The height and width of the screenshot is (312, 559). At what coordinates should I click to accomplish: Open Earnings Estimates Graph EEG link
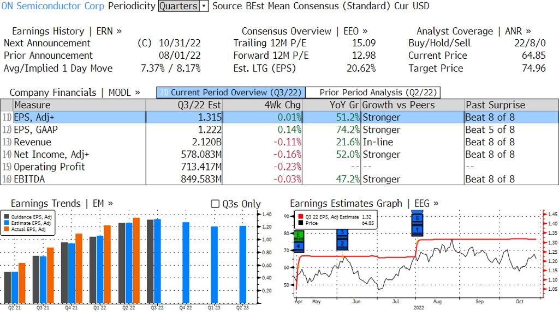(x=364, y=204)
